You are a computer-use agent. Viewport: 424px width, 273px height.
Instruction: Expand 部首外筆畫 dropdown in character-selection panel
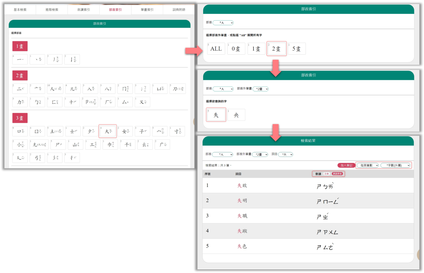point(261,89)
